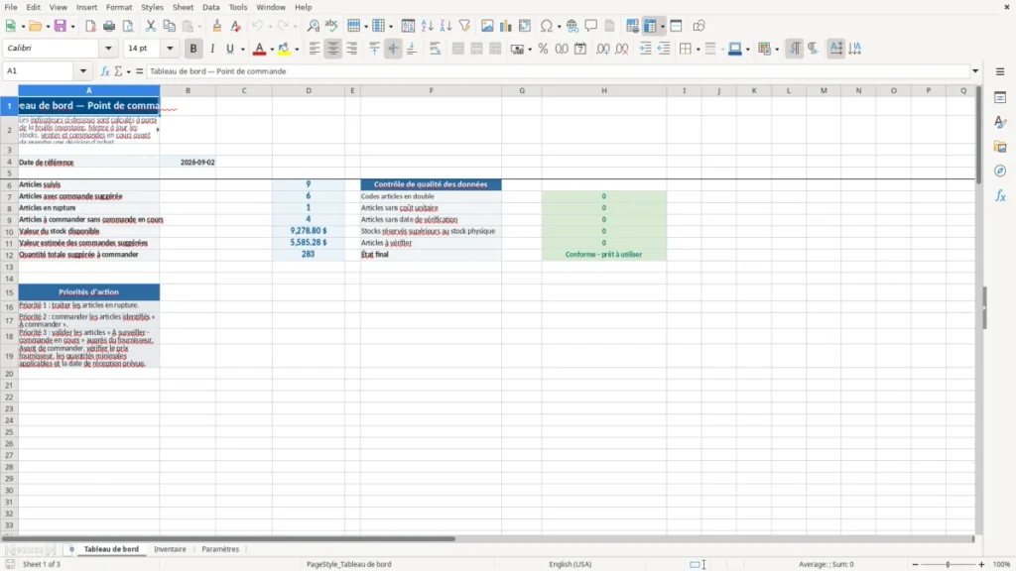
Task: Open the sidebar Properties icon
Action: [x=1000, y=98]
